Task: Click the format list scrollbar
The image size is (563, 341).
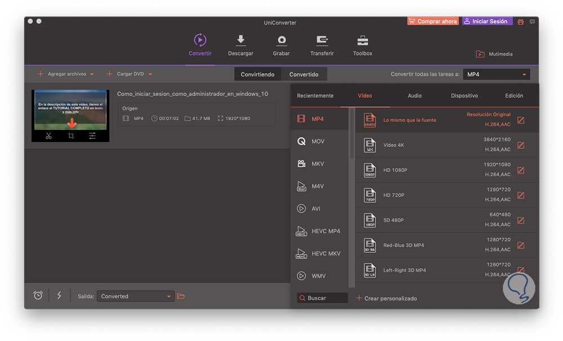Action: coord(352,133)
